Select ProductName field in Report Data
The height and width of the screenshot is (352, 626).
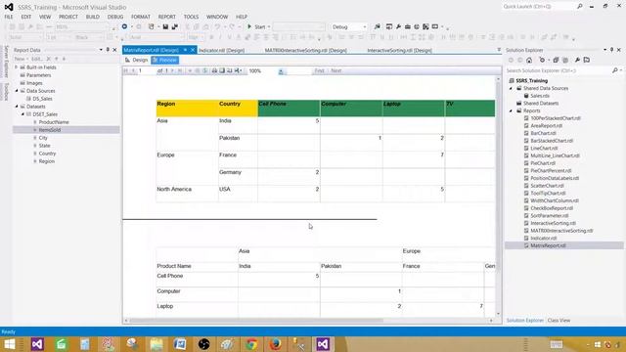[x=54, y=122]
